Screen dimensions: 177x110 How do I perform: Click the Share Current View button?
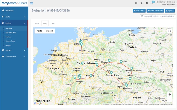pyautogui.click(x=155, y=11)
